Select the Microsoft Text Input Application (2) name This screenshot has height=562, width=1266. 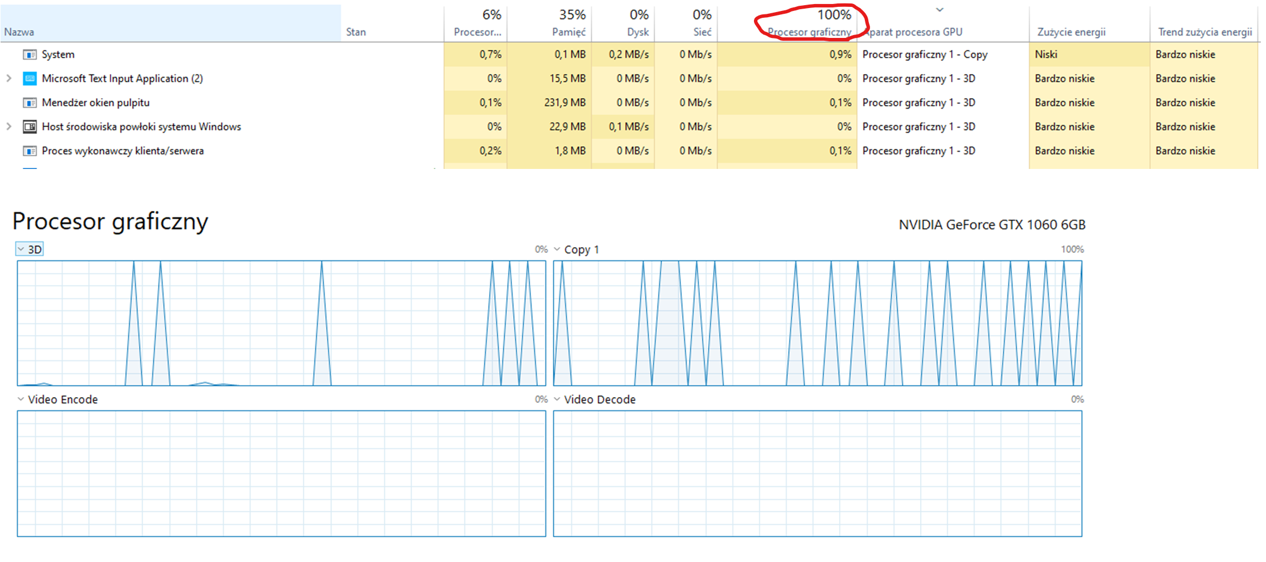click(x=122, y=79)
